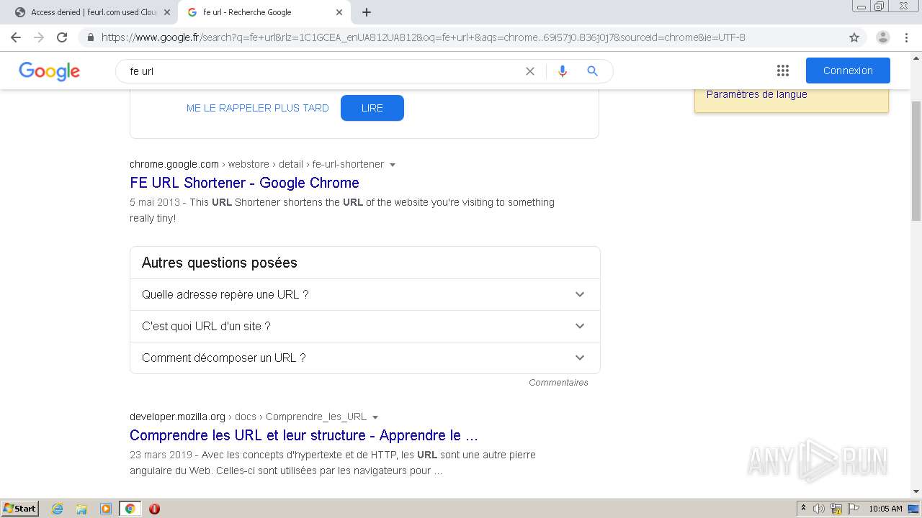
Task: Open the Windows Start menu
Action: (20, 509)
